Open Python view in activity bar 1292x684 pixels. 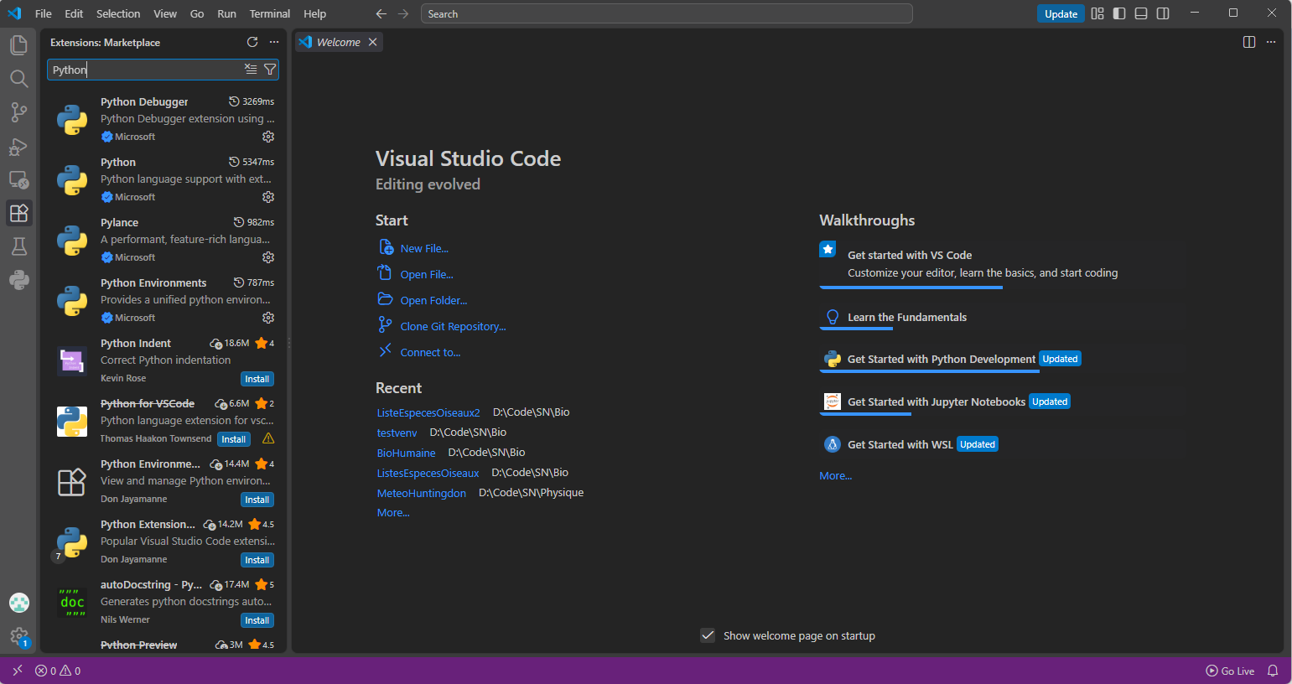pos(19,280)
